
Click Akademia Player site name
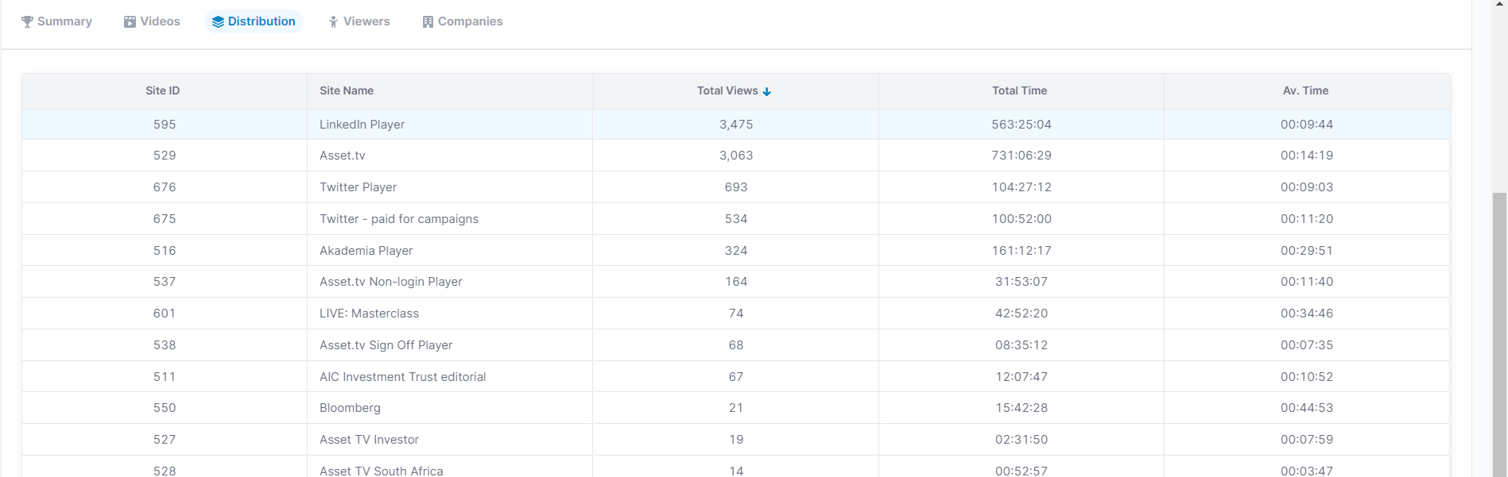coord(366,251)
